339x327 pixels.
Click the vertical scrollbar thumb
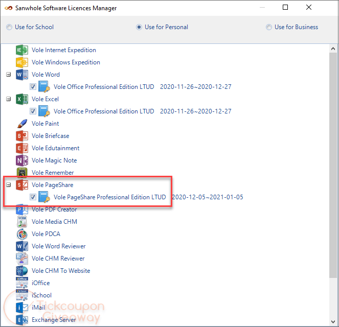coord(333,166)
